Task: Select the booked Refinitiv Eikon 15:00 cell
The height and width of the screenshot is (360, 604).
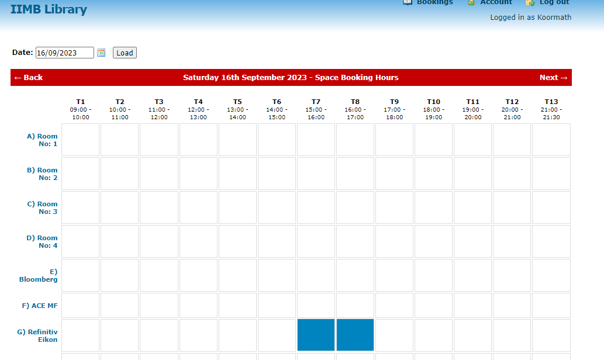Action: tap(316, 334)
